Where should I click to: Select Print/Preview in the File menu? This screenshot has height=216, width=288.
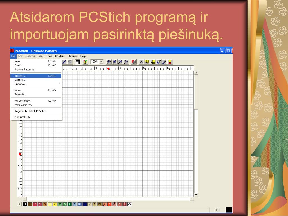(36, 101)
